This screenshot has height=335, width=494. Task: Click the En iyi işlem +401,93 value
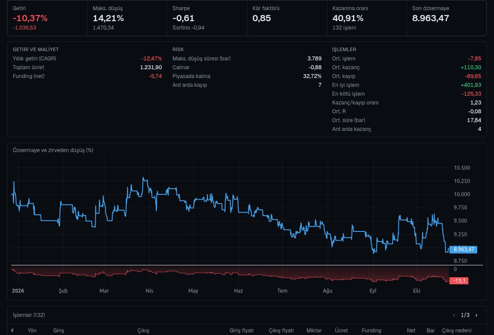coord(471,85)
